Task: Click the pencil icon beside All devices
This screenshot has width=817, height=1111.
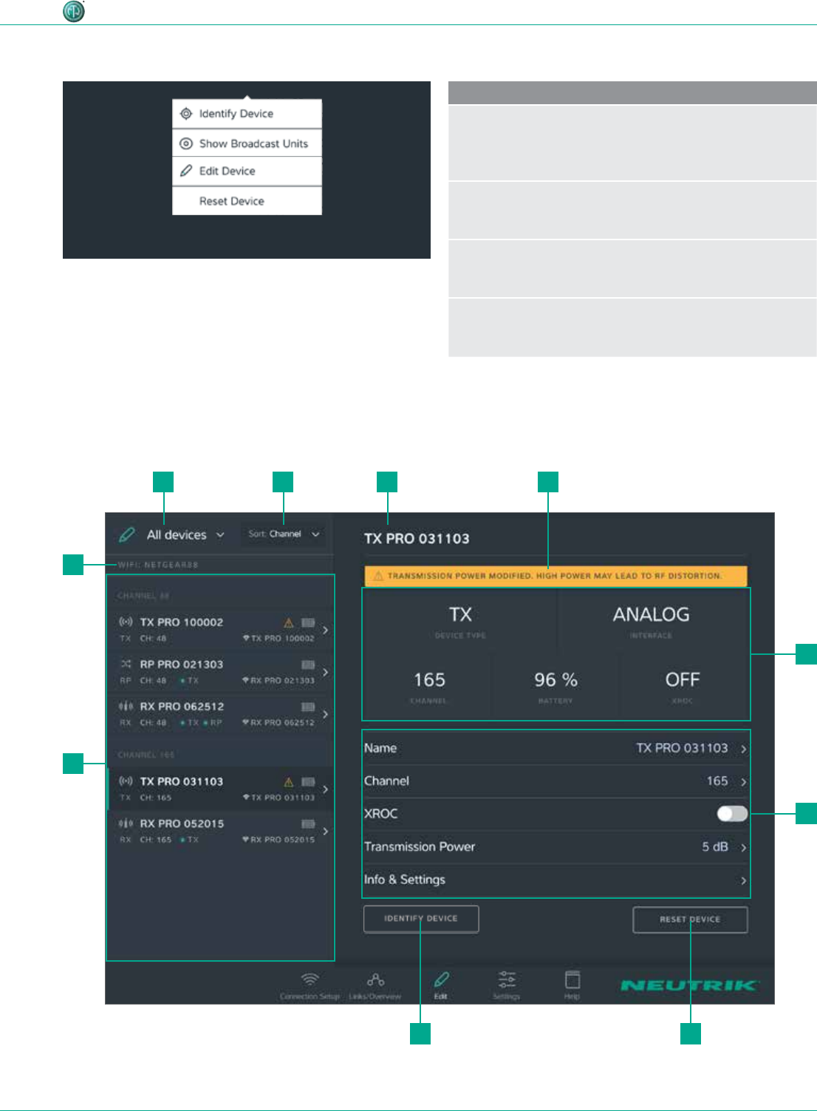Action: pyautogui.click(x=127, y=534)
